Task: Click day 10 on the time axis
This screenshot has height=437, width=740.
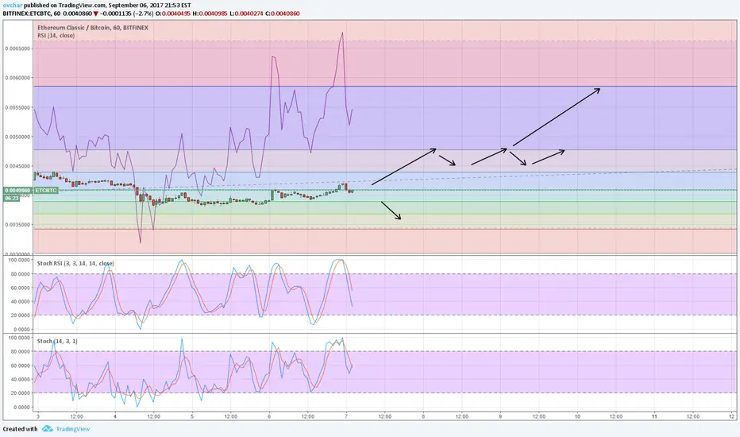Action: point(577,416)
